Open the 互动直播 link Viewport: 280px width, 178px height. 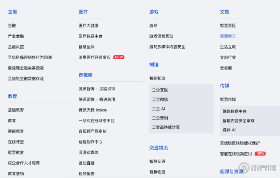tap(86, 163)
